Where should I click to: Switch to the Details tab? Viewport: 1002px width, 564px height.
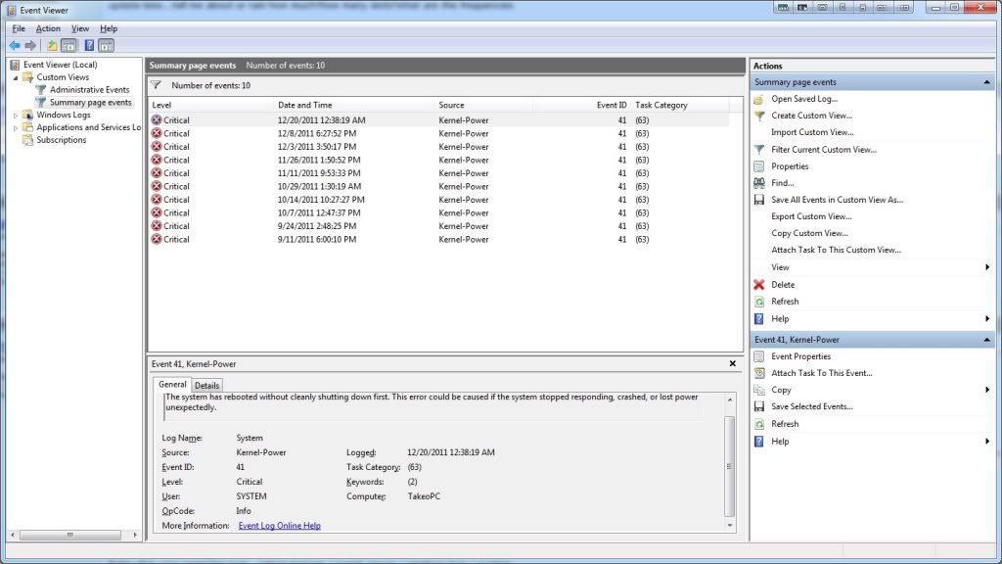pyautogui.click(x=206, y=386)
